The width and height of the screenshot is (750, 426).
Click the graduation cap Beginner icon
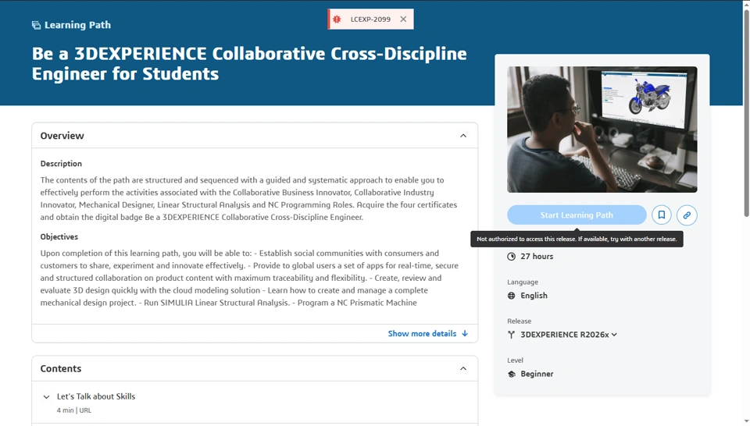511,374
